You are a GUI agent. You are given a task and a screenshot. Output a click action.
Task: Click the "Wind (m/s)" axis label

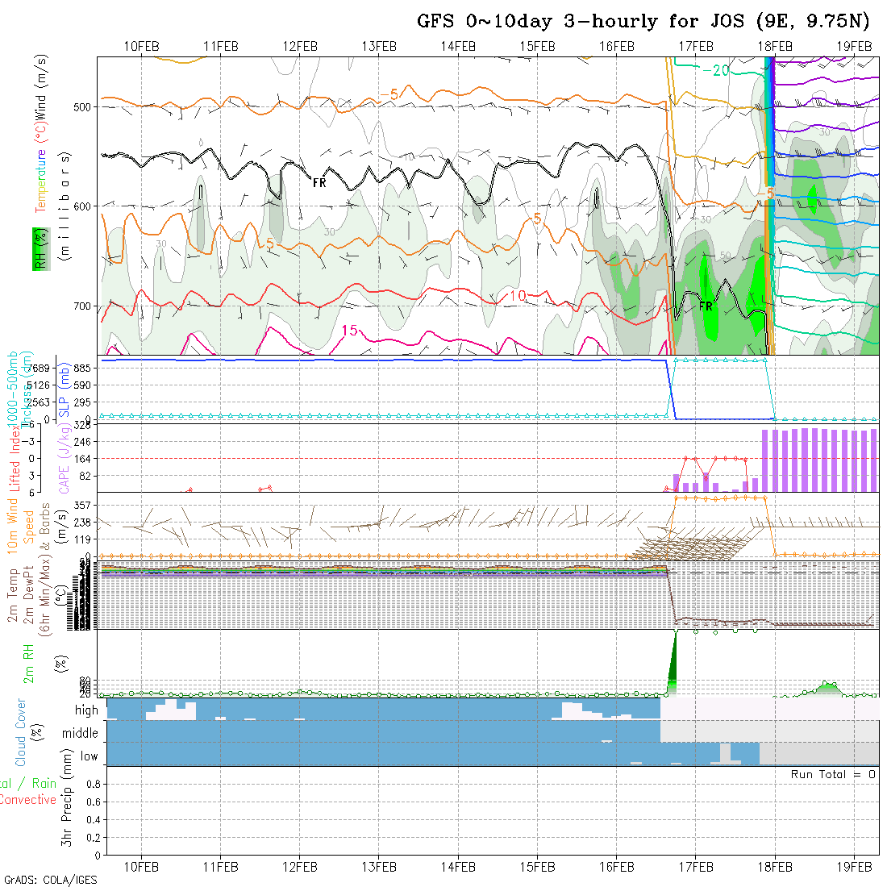[x=41, y=87]
